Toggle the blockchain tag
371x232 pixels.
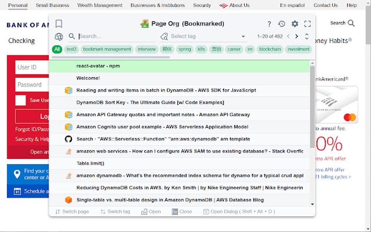270,49
